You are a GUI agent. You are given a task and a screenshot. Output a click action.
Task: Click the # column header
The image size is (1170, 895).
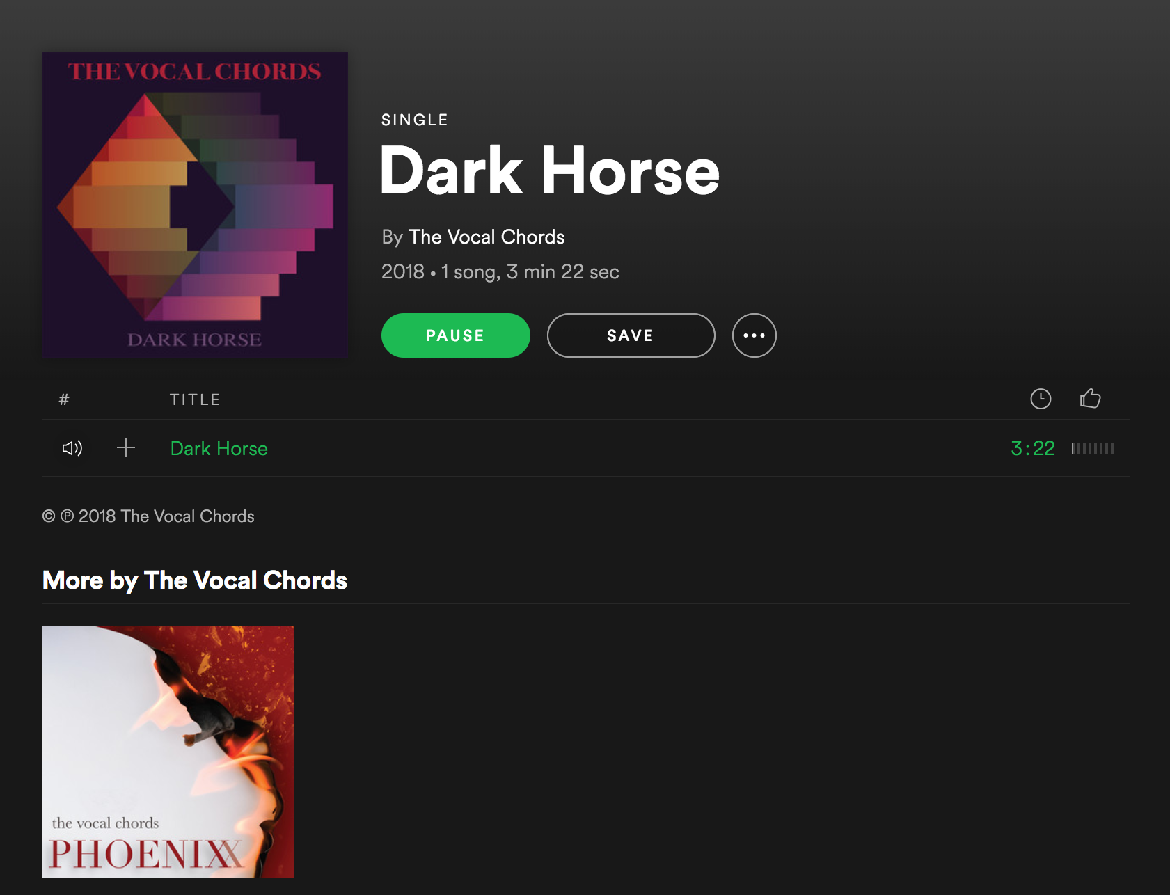click(64, 399)
